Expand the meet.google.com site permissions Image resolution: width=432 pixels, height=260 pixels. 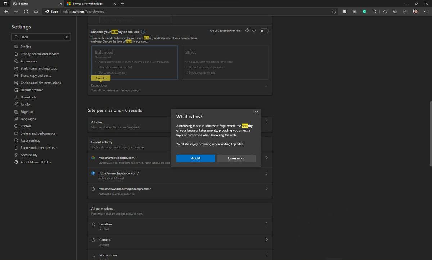tap(267, 158)
